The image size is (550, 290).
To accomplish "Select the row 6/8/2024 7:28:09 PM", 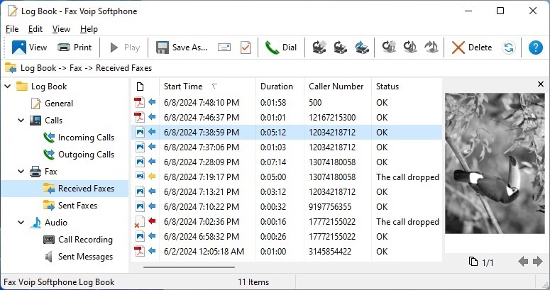I will tap(287, 162).
